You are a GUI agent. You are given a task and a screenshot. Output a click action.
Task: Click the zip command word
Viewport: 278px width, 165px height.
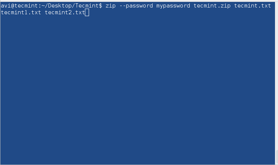coord(110,6)
